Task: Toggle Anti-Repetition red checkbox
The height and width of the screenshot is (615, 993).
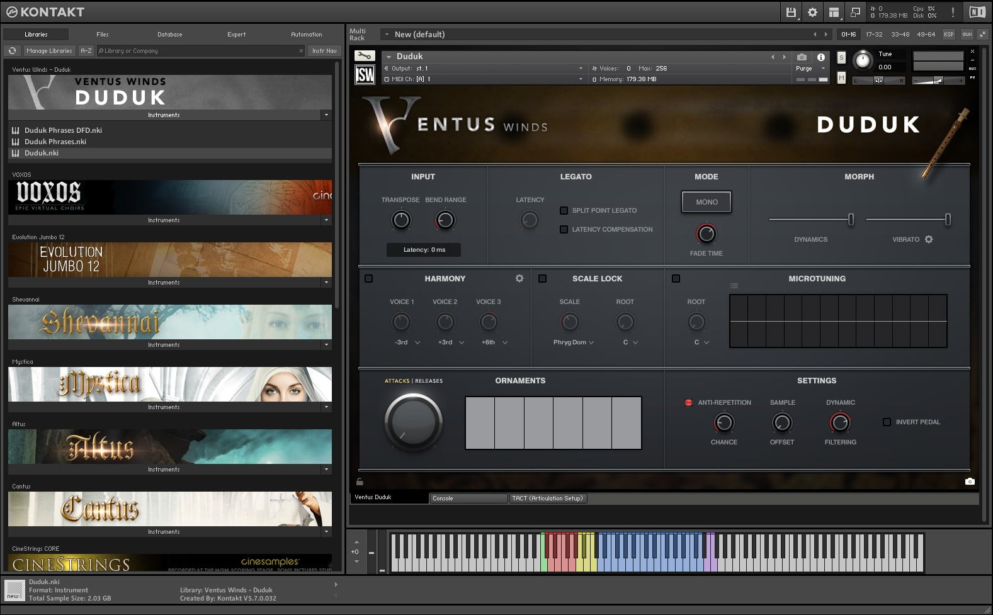Action: point(688,402)
